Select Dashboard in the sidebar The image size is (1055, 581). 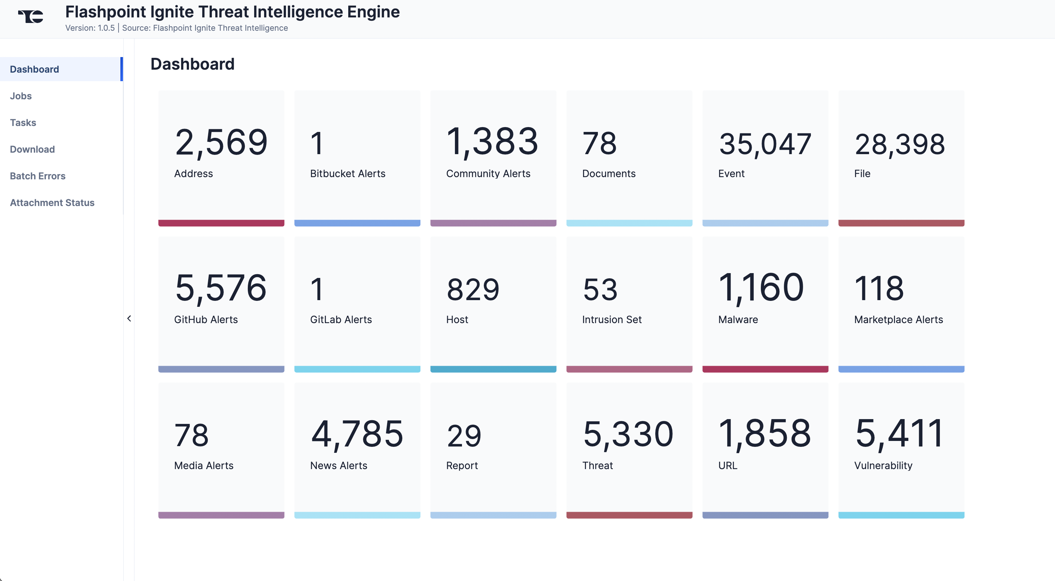coord(34,69)
